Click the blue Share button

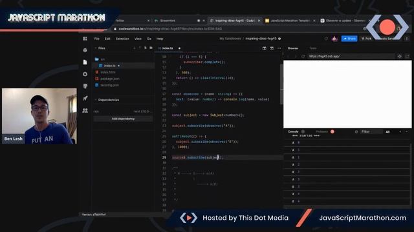[349, 39]
